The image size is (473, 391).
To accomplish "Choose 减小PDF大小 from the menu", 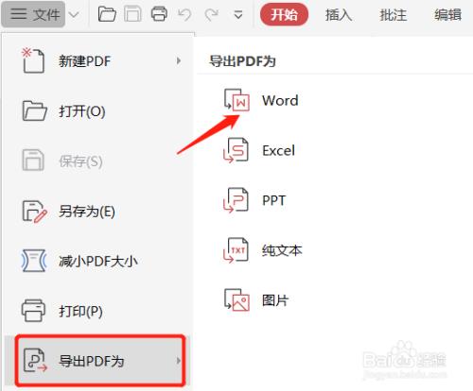I will pyautogui.click(x=98, y=261).
